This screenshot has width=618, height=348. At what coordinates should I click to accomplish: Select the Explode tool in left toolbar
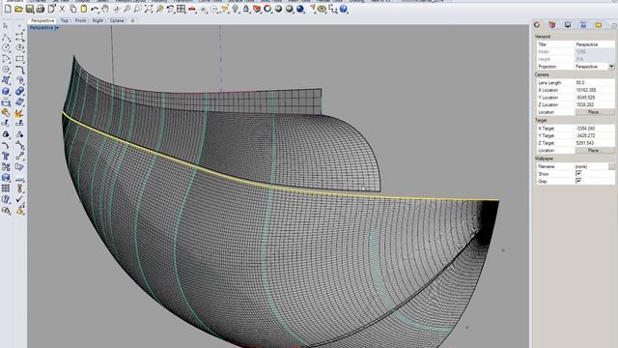(19, 114)
